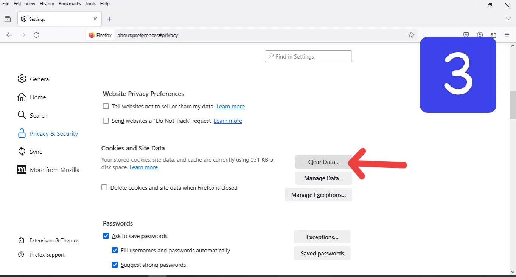Image resolution: width=516 pixels, height=277 pixels.
Task: Select General in the settings sidebar
Action: [x=40, y=79]
